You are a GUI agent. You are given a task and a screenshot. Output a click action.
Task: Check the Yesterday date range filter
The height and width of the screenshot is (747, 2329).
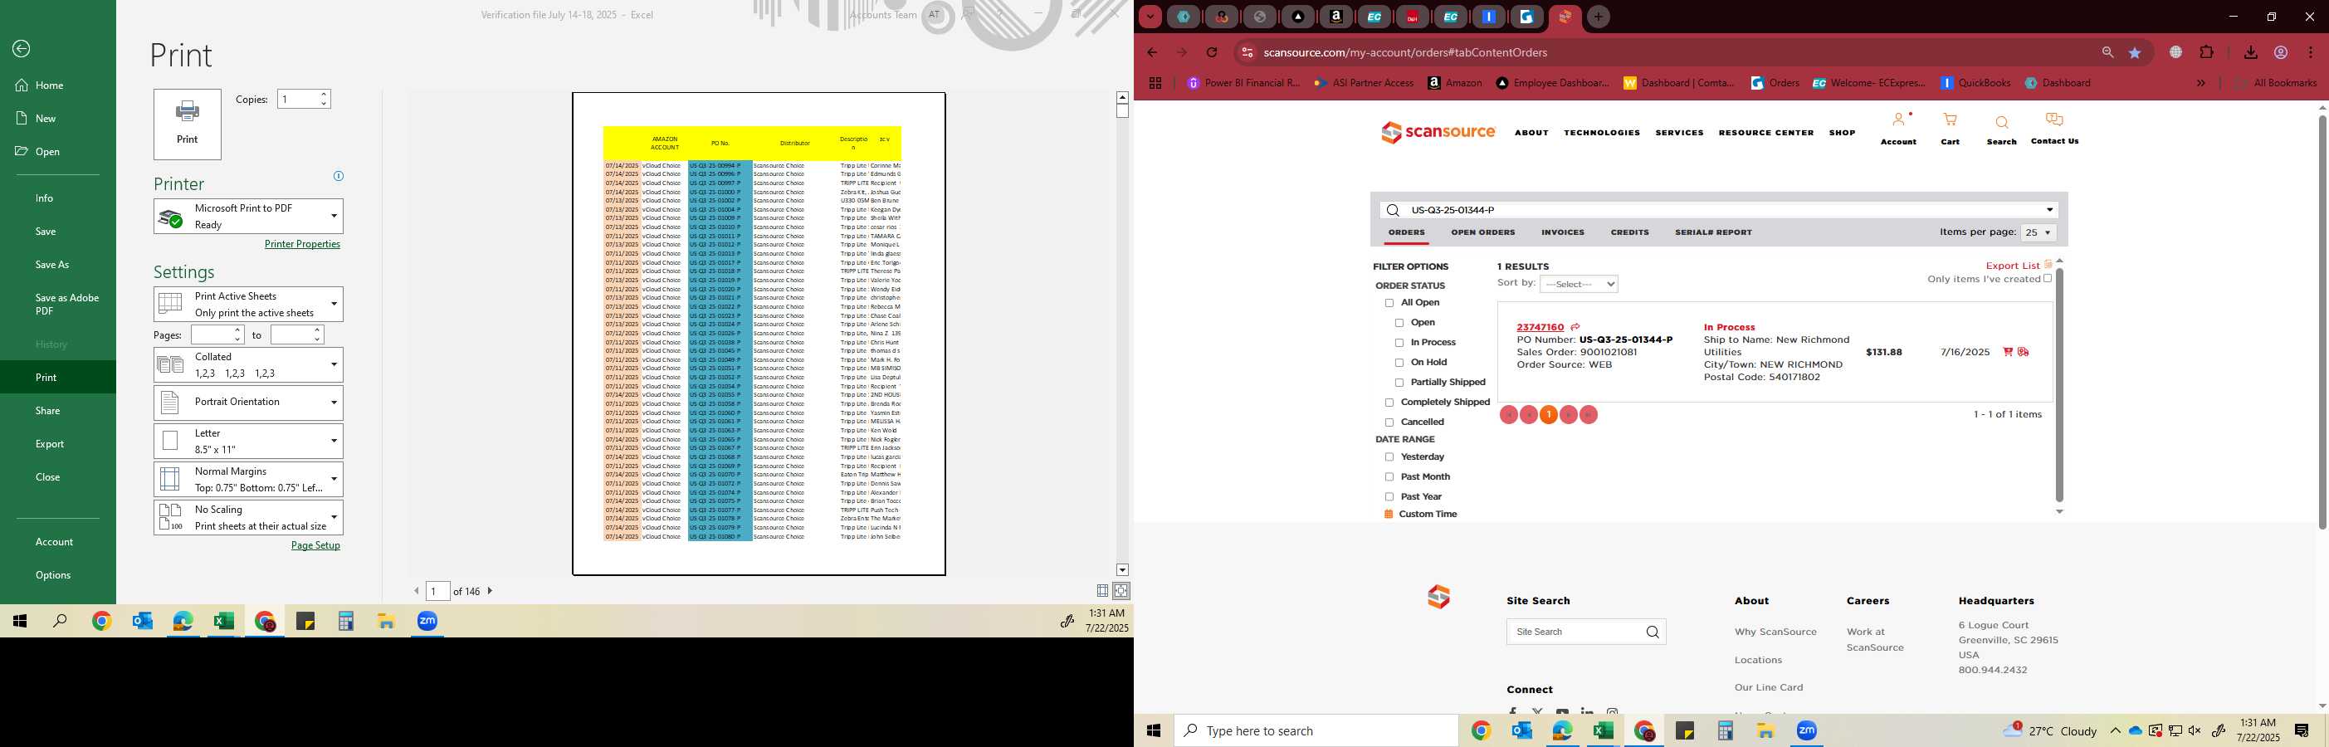(1389, 457)
